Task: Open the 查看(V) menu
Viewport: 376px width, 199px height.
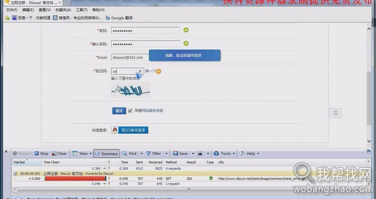Action: (45, 10)
